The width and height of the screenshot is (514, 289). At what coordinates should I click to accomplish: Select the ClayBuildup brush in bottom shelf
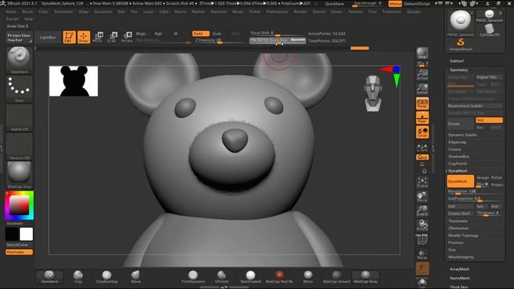pos(107,277)
